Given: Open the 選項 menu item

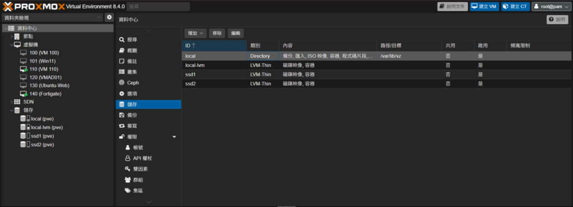Looking at the screenshot, I should [148, 94].
